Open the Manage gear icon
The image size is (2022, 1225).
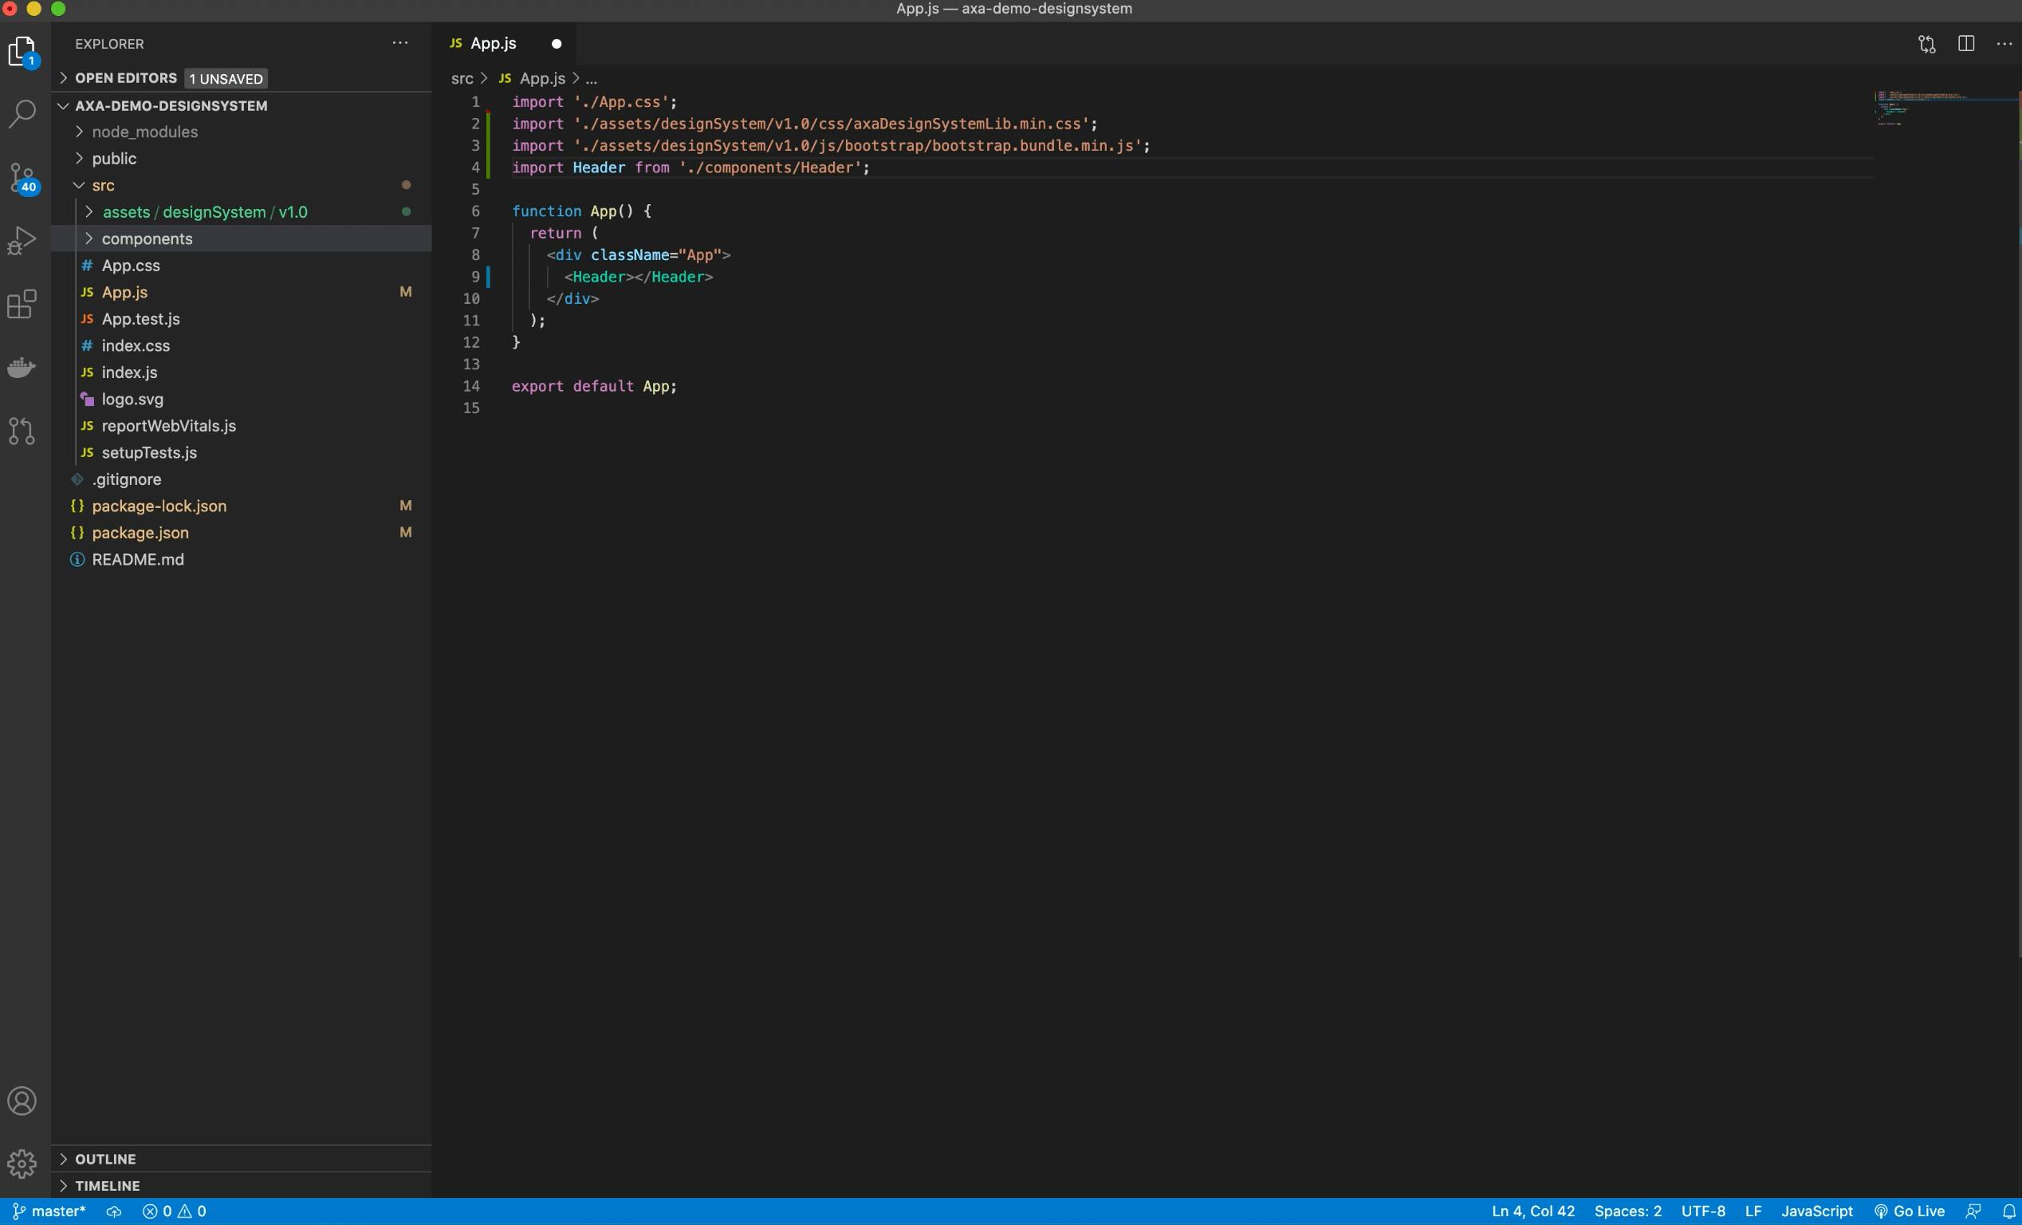pyautogui.click(x=22, y=1163)
